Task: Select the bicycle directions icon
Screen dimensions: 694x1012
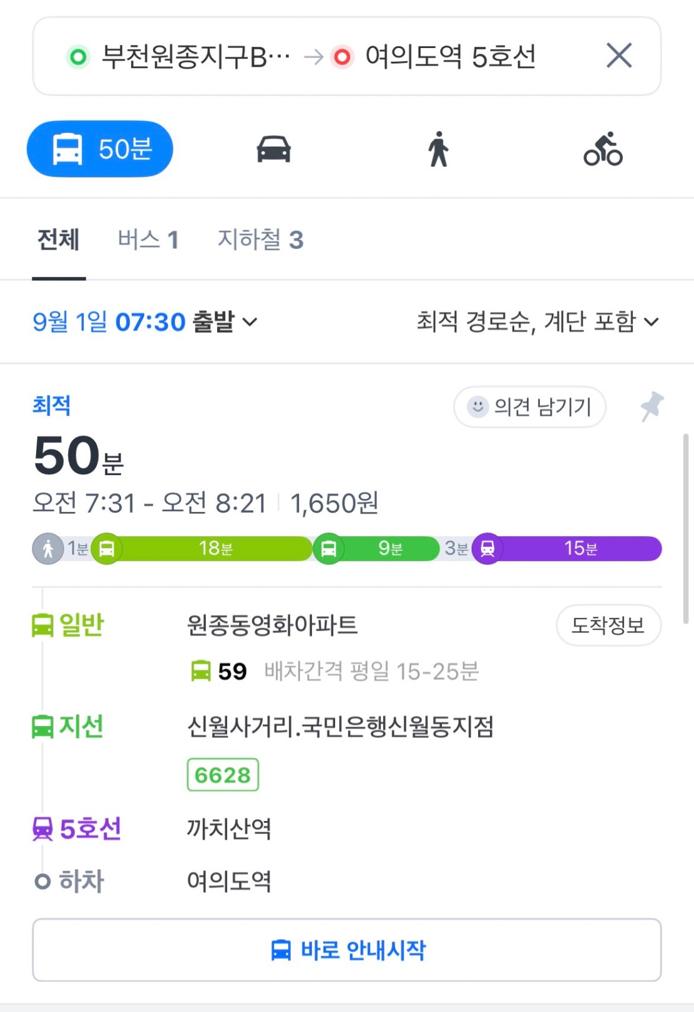Action: (x=603, y=149)
